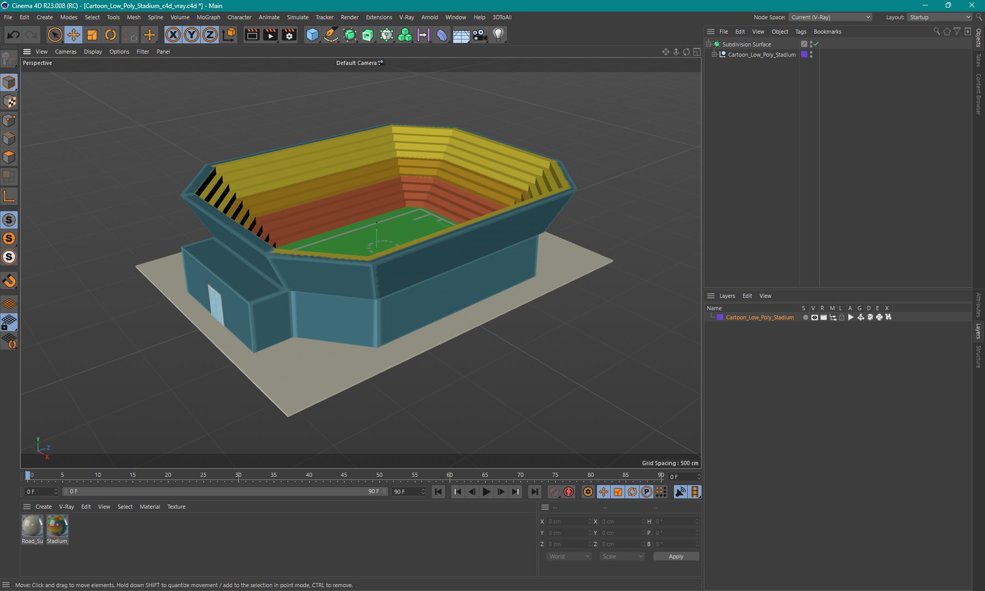The height and width of the screenshot is (591, 985).
Task: Toggle layer lock icon
Action: 842,317
